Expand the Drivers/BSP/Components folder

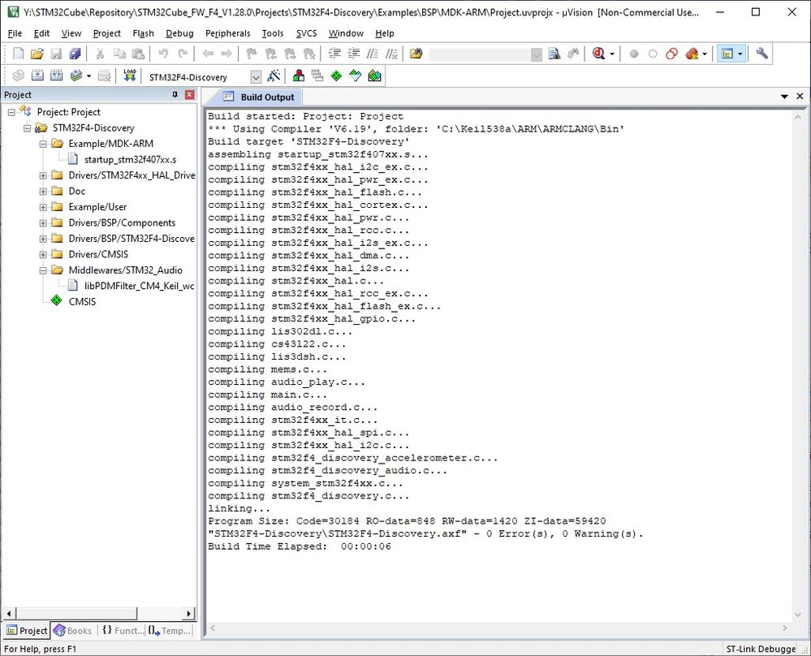[44, 223]
